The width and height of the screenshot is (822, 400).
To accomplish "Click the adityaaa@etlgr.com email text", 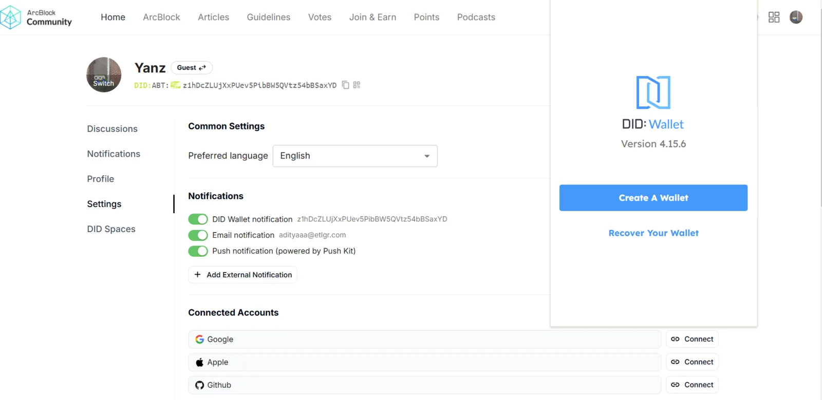I will pyautogui.click(x=312, y=235).
